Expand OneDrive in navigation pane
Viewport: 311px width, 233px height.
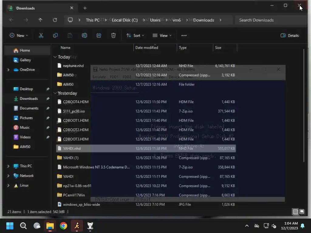[8, 70]
